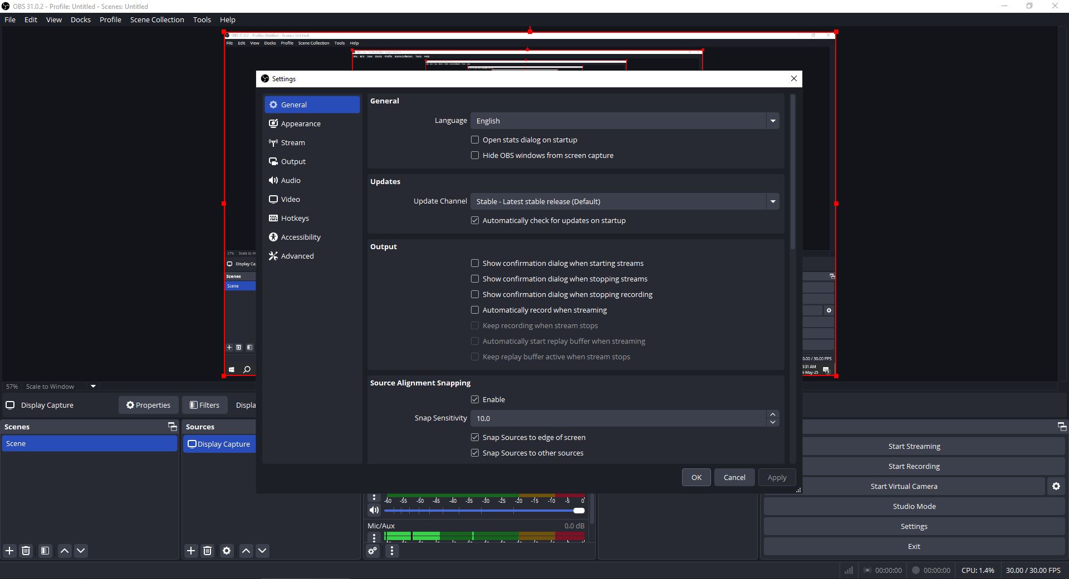1069x579 pixels.
Task: Move source up with arrow icon
Action: (x=246, y=551)
